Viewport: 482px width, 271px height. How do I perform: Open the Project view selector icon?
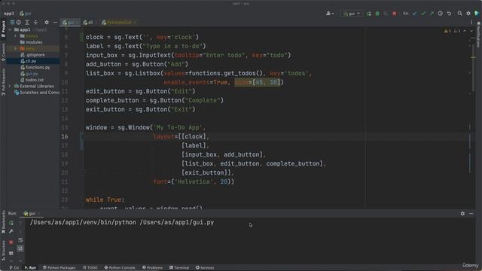[x=12, y=23]
